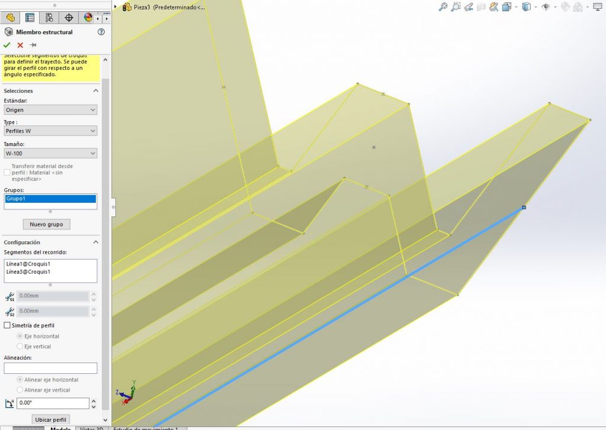Cancel the structural member with red X
Image resolution: width=606 pixels, height=430 pixels.
20,45
